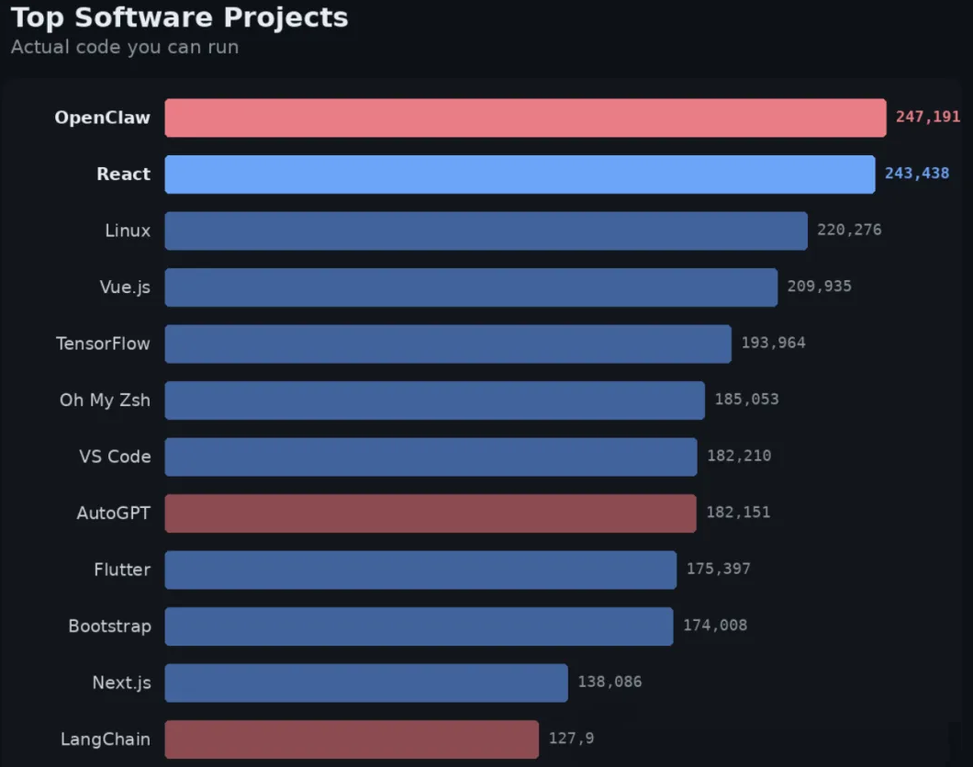Click the Vue.js label
Viewport: 973px width, 767px height.
[125, 287]
